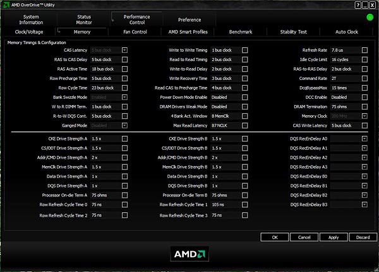Expand the Bank Swizzle Mode dropdown
Image resolution: width=379 pixels, height=272 pixels.
coord(124,98)
